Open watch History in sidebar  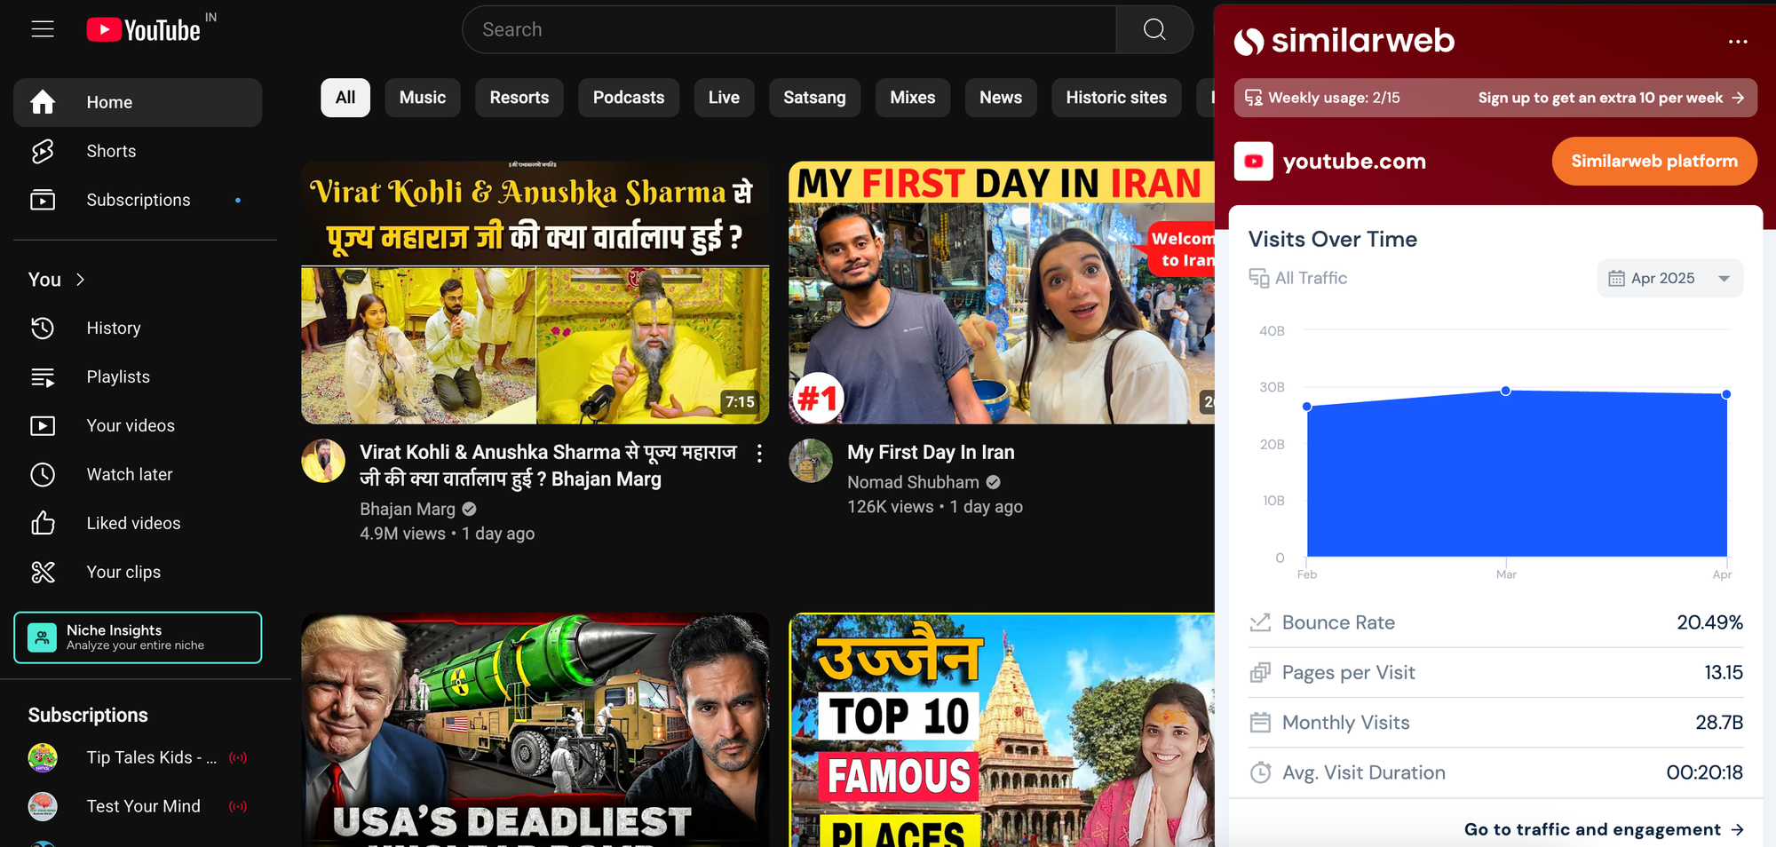(114, 329)
